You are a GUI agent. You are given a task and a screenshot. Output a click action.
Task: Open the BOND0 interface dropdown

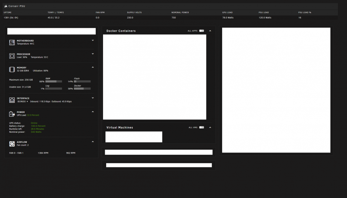click(23, 101)
